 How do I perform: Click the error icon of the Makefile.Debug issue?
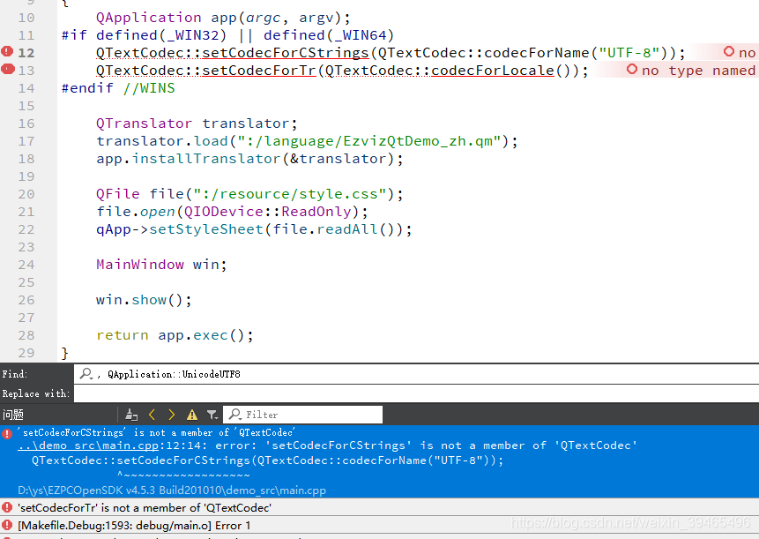(7, 526)
